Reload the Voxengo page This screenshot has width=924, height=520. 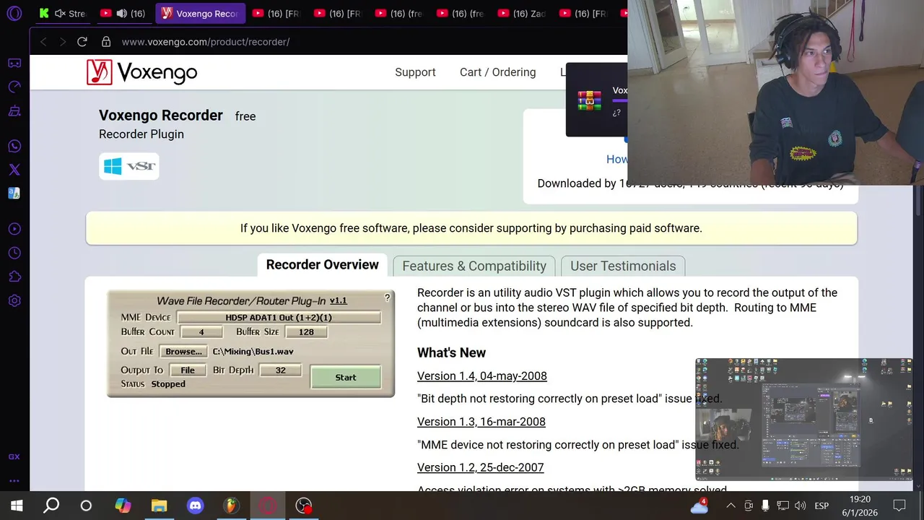(82, 42)
